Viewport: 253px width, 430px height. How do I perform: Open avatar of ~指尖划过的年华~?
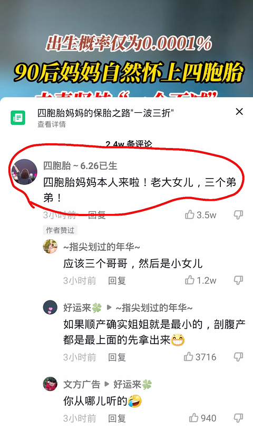click(50, 246)
